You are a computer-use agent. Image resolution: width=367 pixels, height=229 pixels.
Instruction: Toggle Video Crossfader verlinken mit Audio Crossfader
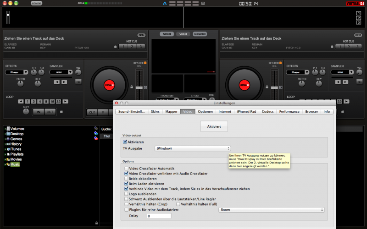pyautogui.click(x=127, y=174)
